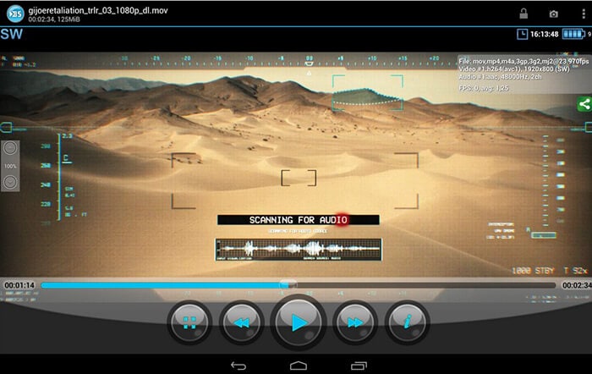Open the three-dot overflow menu
Screen dimensions: 592x374
[584, 14]
